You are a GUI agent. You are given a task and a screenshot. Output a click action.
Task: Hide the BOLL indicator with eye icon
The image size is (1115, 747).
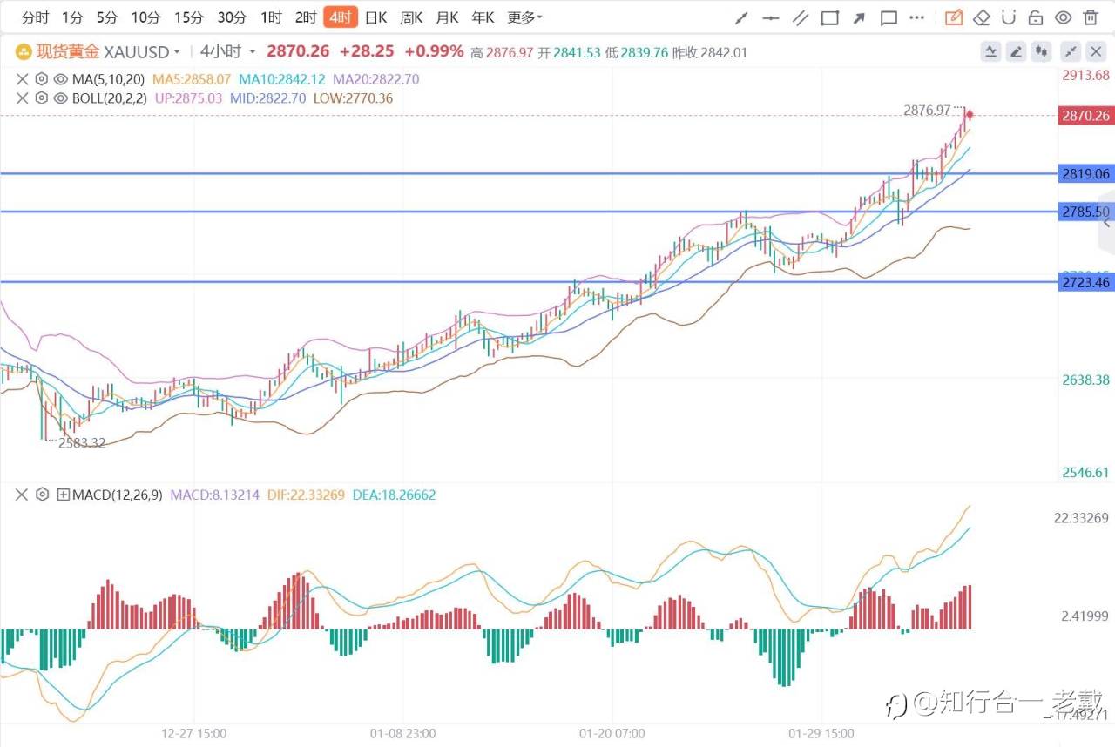pyautogui.click(x=61, y=98)
